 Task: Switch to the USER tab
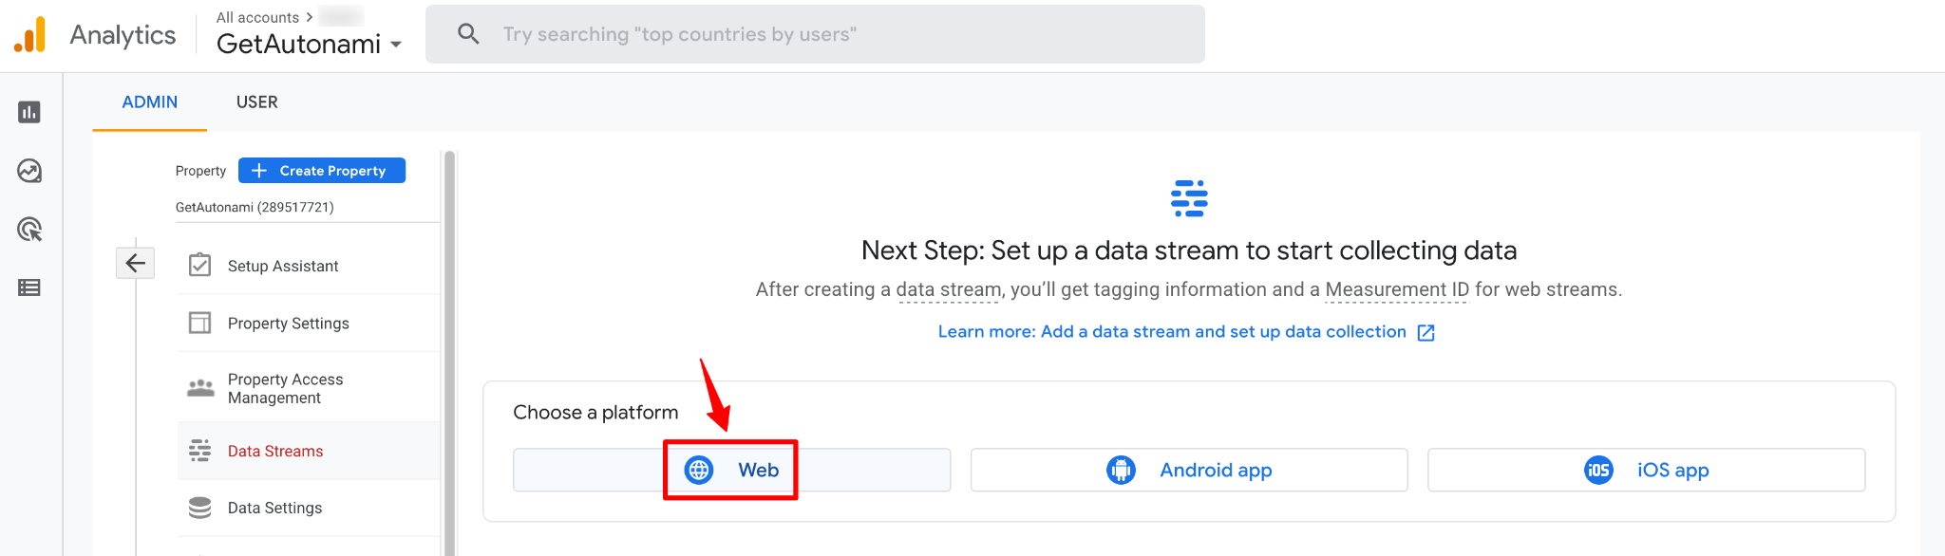click(x=256, y=102)
